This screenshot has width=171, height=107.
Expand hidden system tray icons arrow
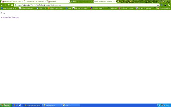click(x=158, y=105)
